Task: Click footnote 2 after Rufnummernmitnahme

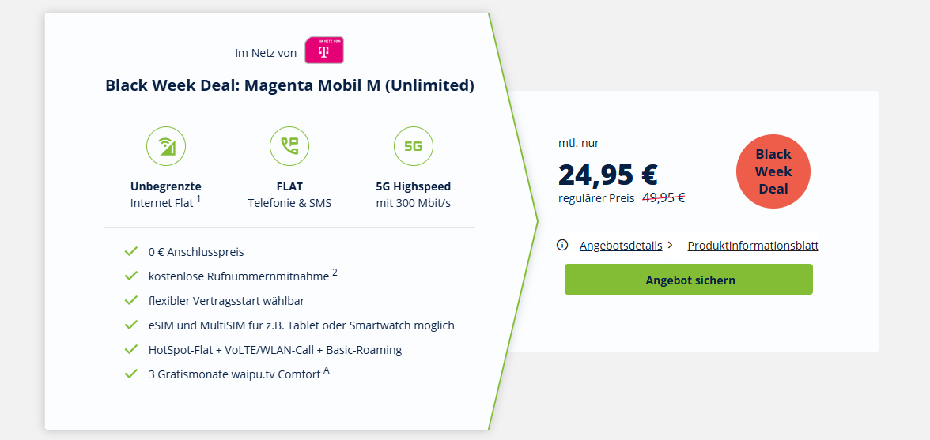Action: [x=335, y=273]
